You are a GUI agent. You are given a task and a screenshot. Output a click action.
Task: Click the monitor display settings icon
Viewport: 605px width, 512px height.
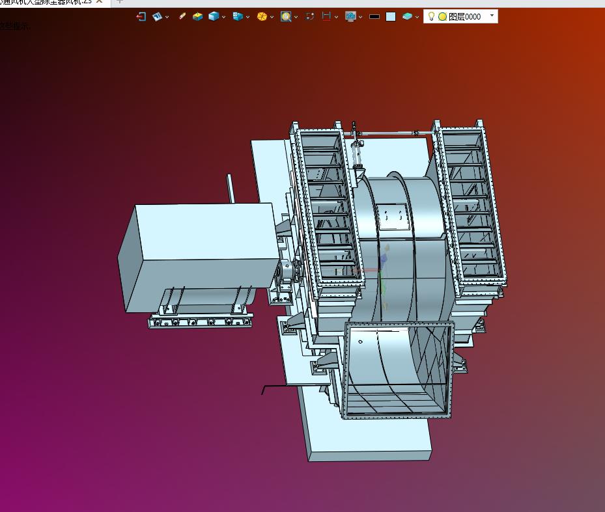(350, 16)
